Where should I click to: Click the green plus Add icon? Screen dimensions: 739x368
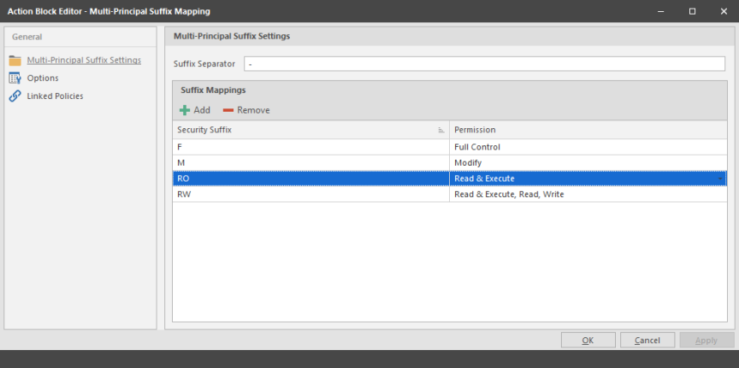(185, 110)
